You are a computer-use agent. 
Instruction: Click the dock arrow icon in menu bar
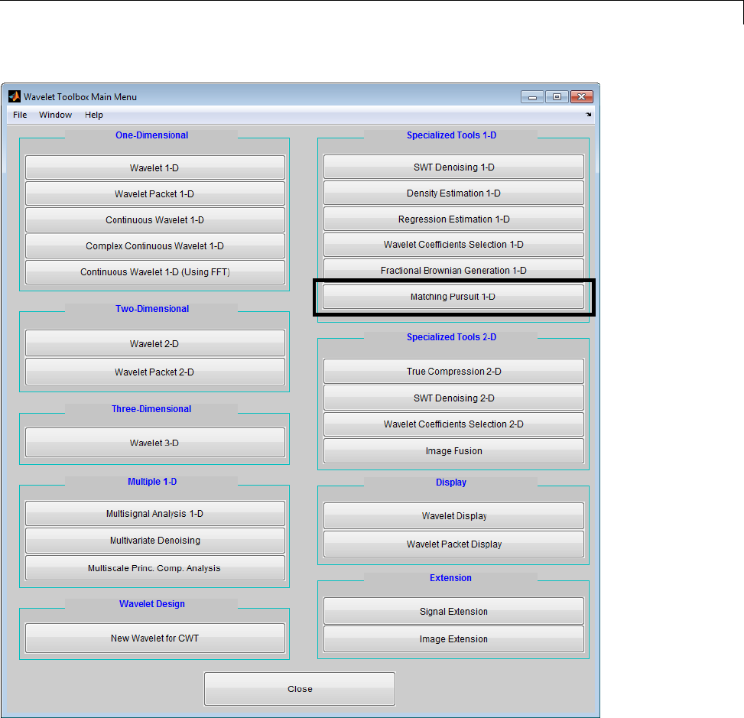(588, 115)
